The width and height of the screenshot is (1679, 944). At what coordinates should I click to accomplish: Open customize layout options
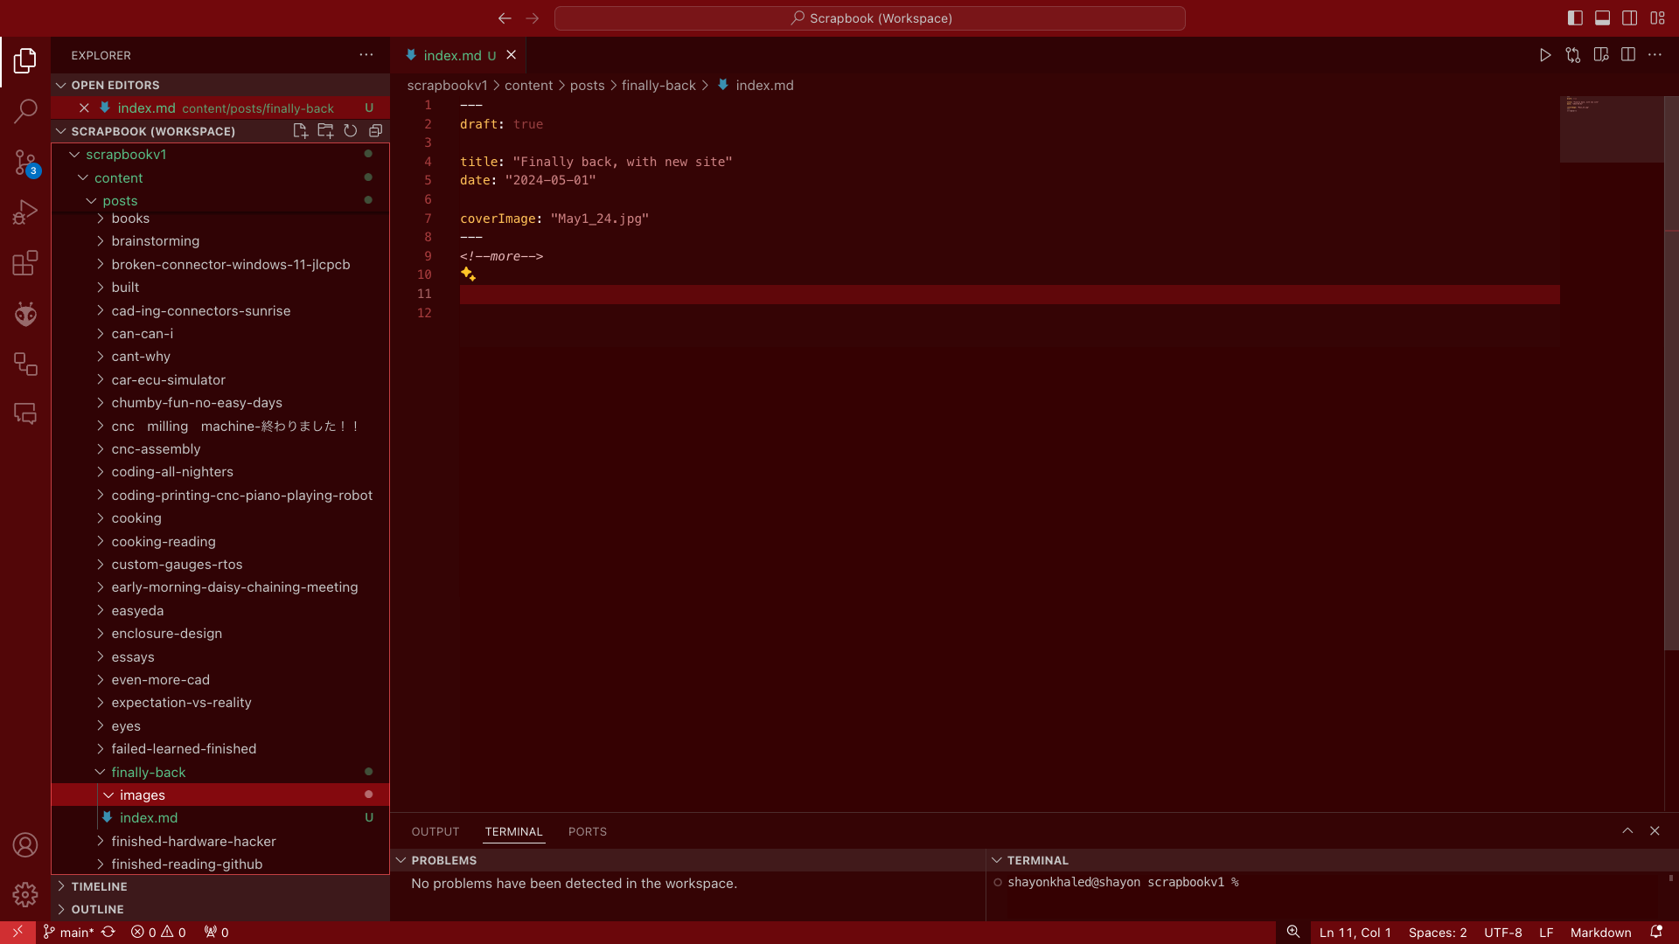(1658, 18)
